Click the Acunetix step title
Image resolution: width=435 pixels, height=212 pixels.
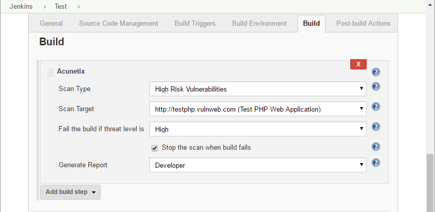tap(71, 72)
